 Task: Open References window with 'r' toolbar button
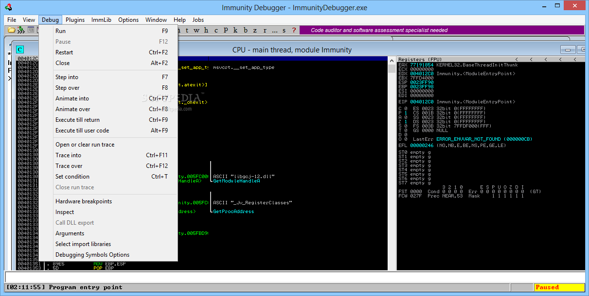point(265,30)
